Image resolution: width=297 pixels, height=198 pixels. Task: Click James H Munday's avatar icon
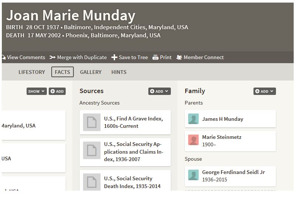point(193,119)
